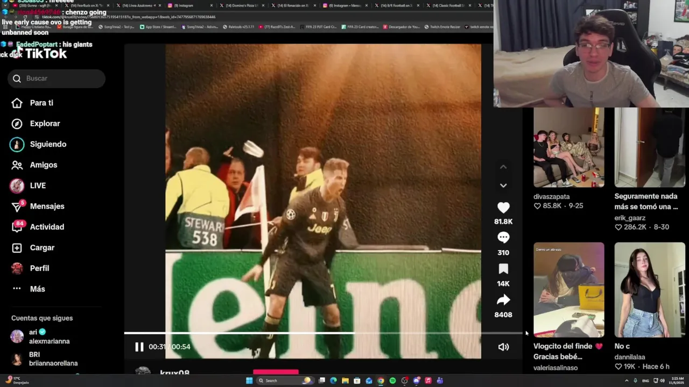Open the Amigos section
Image resolution: width=689 pixels, height=387 pixels.
(x=35, y=165)
